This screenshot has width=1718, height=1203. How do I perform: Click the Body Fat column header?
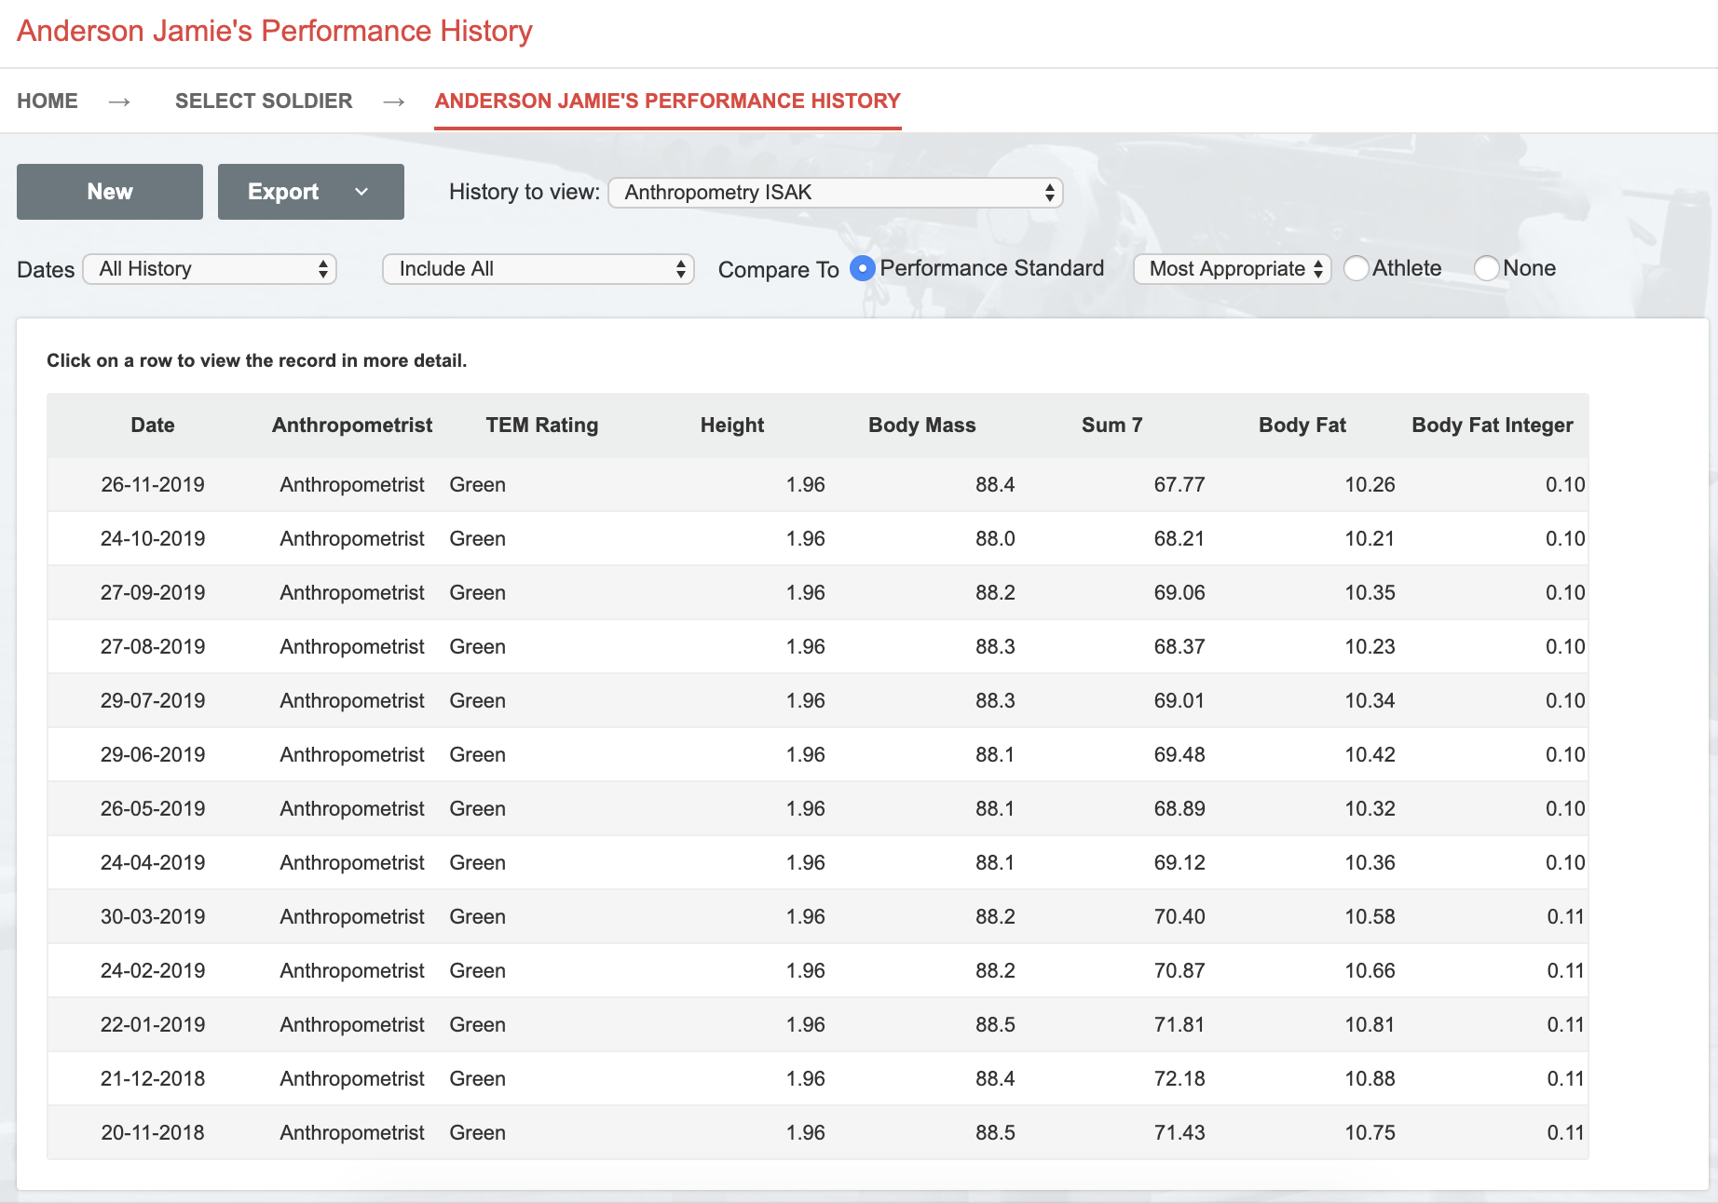pyautogui.click(x=1302, y=426)
